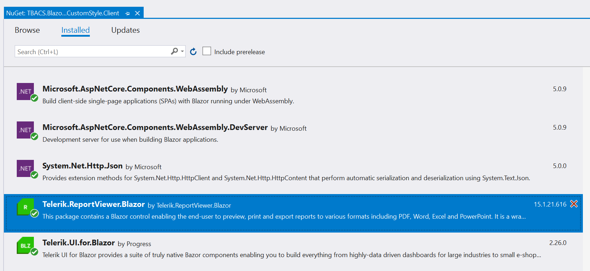This screenshot has height=271, width=590.
Task: Click the 'This package contains a Blazor control' description
Action: point(284,217)
